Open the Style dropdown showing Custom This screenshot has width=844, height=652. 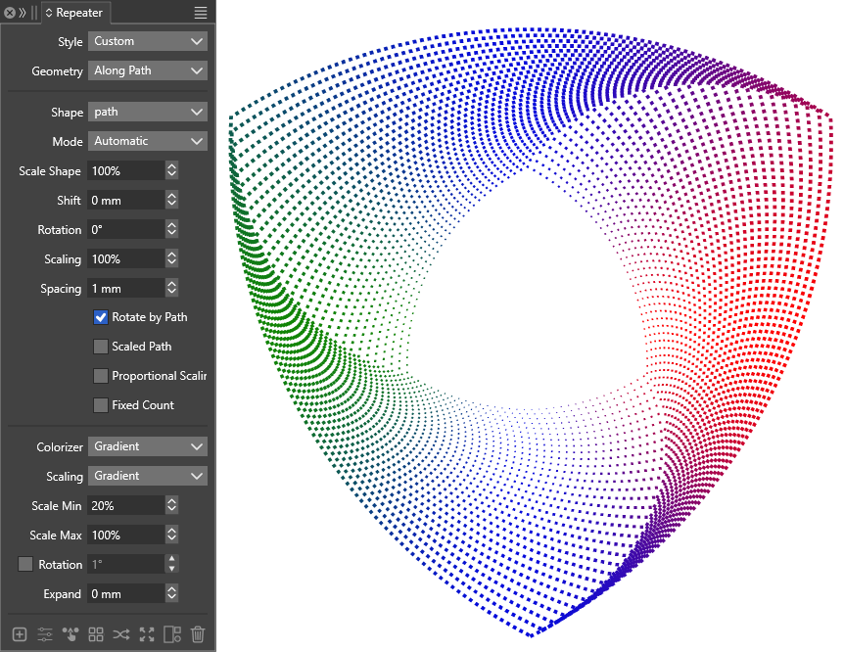coord(148,41)
